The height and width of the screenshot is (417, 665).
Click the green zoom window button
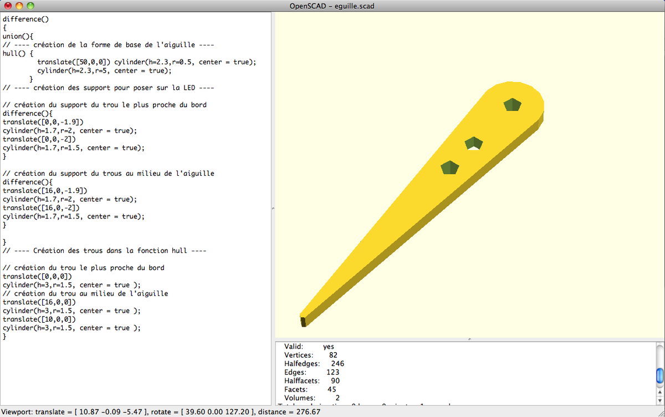(30, 6)
